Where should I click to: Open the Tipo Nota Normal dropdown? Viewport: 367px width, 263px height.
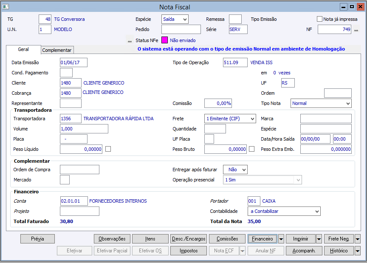[321, 103]
